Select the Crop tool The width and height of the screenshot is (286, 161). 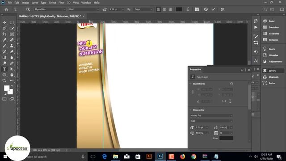[x=4, y=34]
